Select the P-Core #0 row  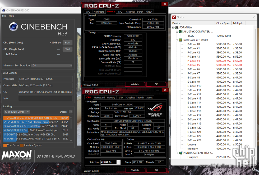[193, 44]
